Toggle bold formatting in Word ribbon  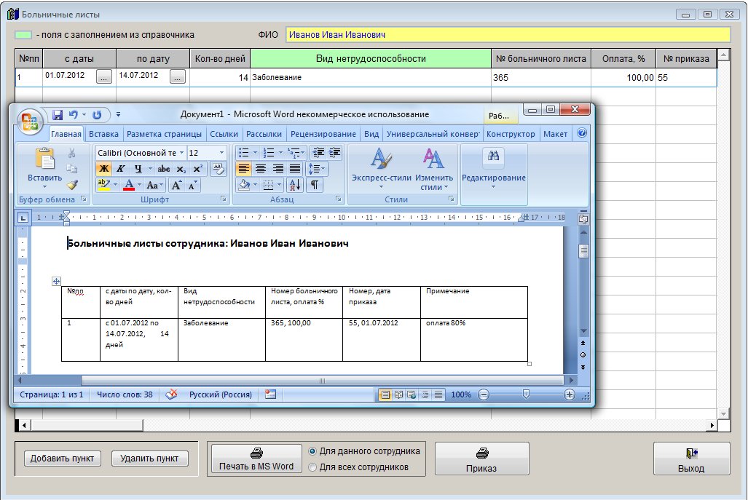103,168
